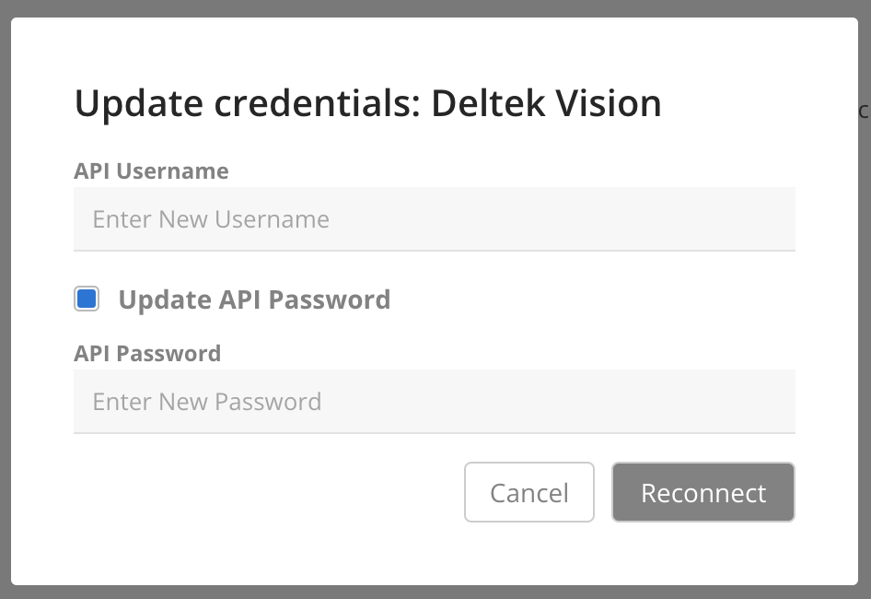
Task: Click the "Update credentials: Deltek Vision" heading
Action: click(x=367, y=103)
